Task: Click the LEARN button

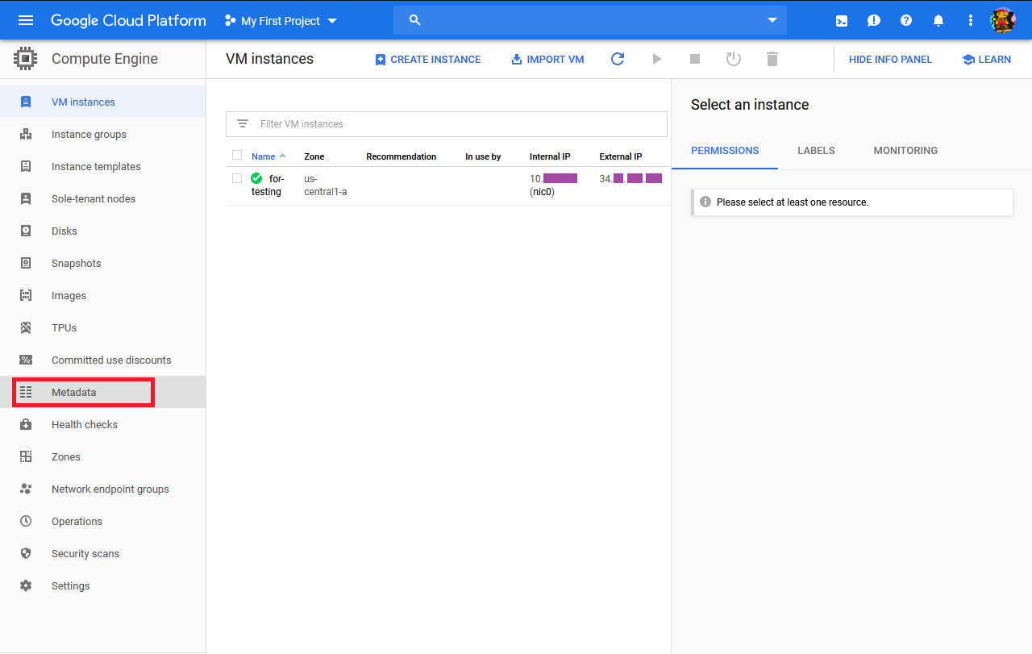Action: pyautogui.click(x=987, y=59)
